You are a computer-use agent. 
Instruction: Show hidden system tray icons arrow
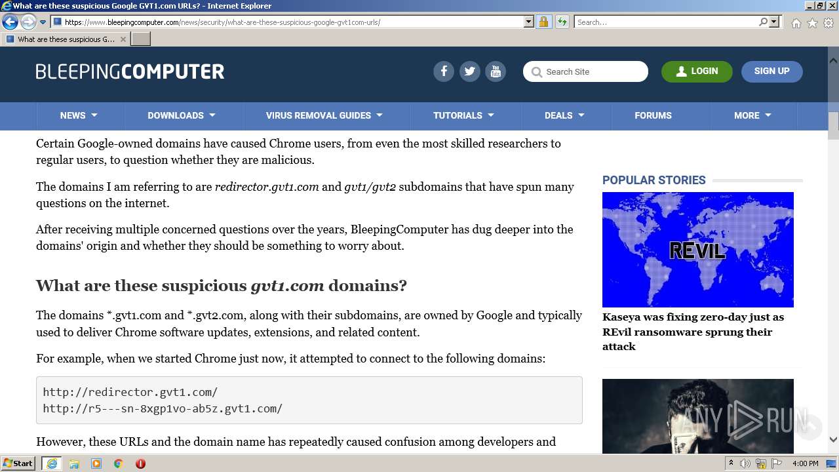coord(731,463)
